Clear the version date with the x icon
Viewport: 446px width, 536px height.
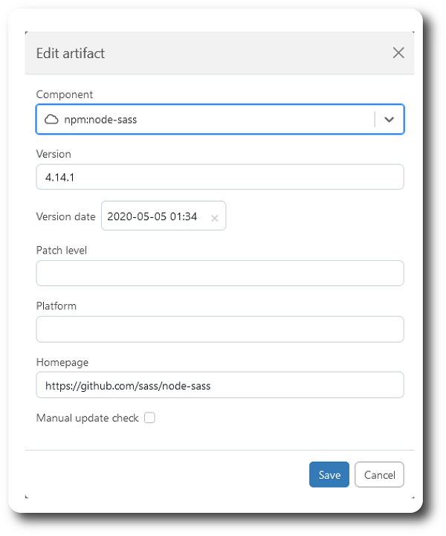[215, 218]
